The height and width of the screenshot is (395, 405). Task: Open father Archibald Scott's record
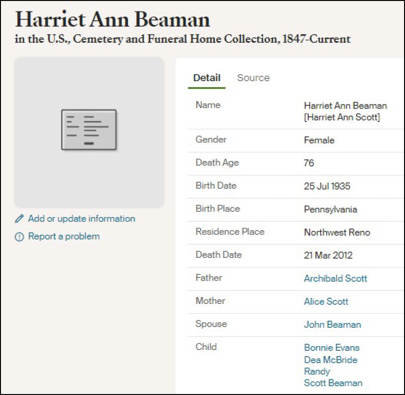335,278
